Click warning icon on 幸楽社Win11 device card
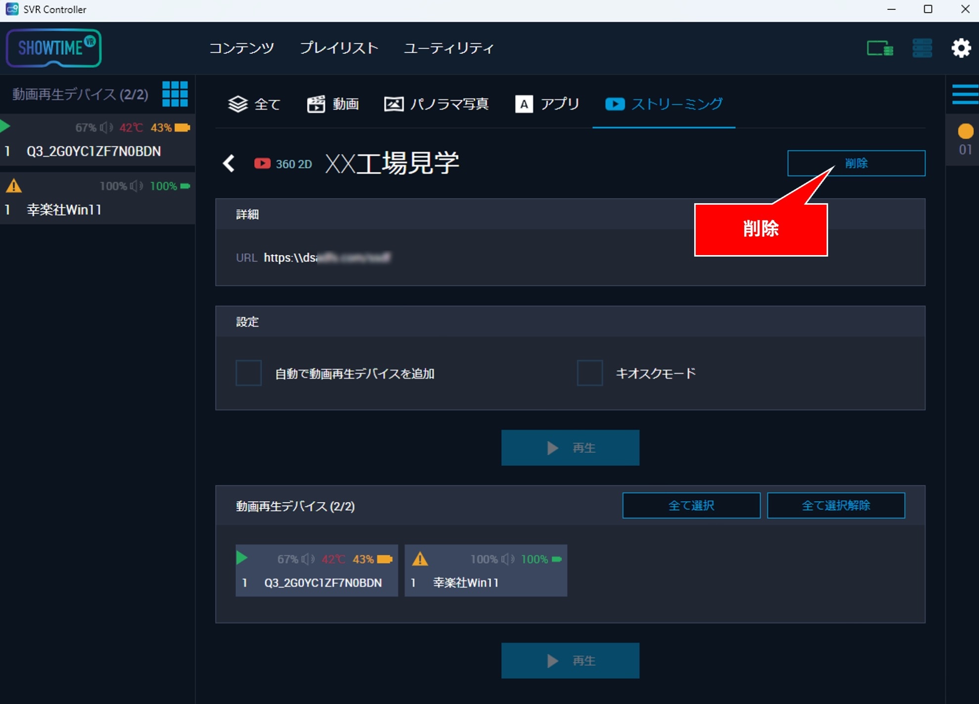Image resolution: width=979 pixels, height=704 pixels. tap(420, 559)
